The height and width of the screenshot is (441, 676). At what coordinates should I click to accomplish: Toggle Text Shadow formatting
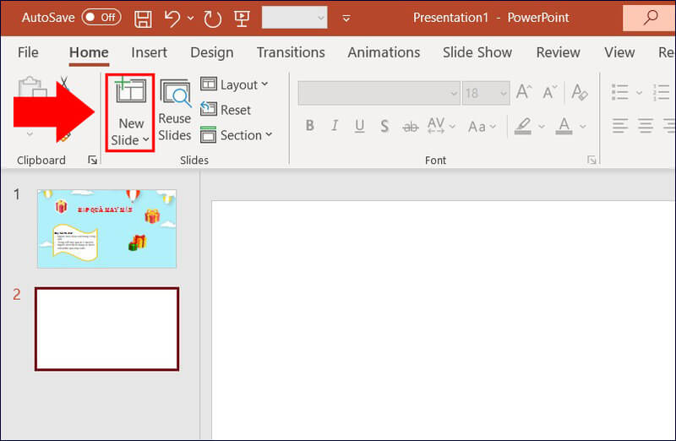click(384, 126)
